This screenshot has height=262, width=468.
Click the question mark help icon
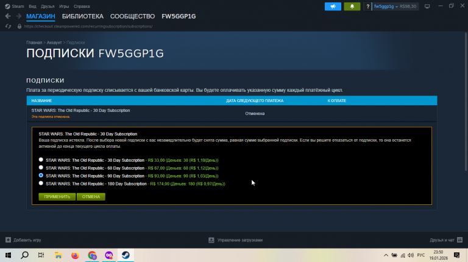(367, 6)
